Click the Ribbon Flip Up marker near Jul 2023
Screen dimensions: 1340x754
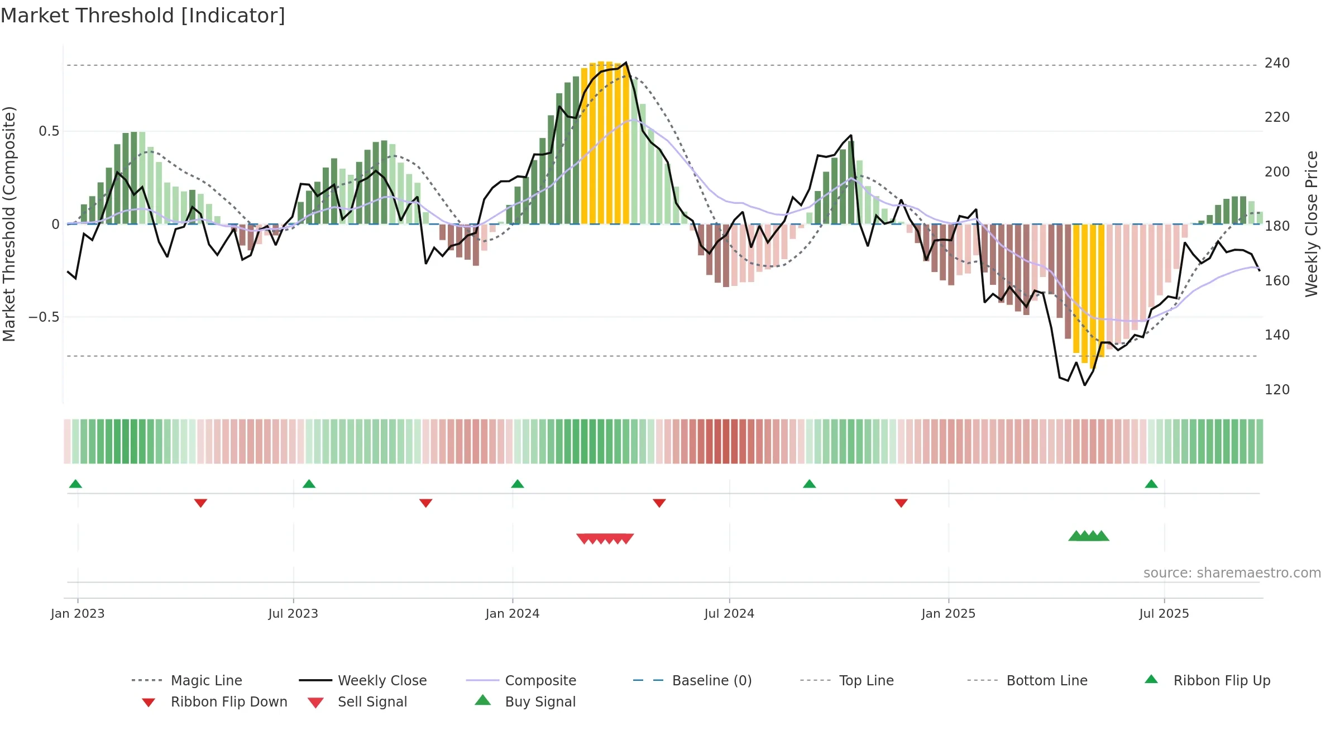[x=309, y=484]
